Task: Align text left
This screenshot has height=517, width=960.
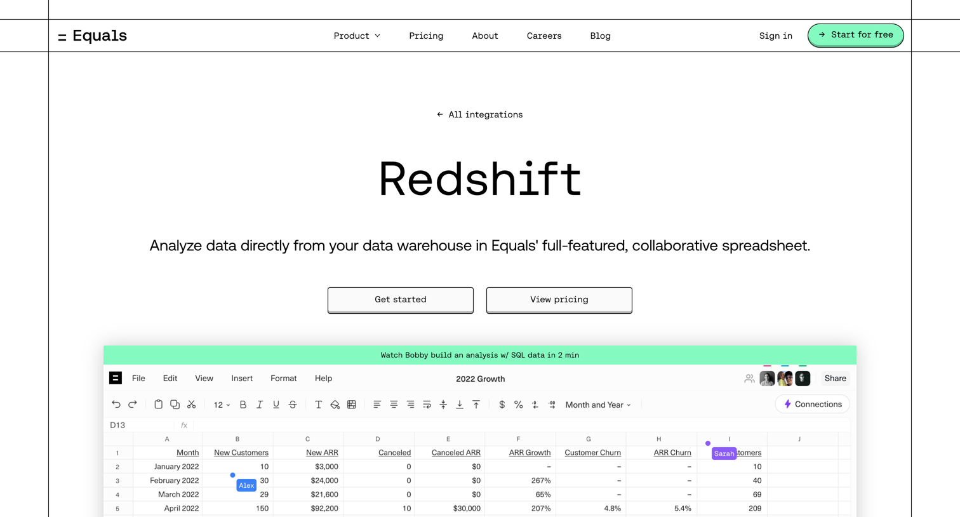Action: click(377, 405)
